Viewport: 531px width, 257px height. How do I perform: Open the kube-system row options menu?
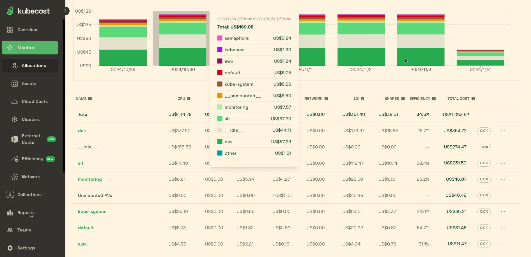(x=503, y=212)
